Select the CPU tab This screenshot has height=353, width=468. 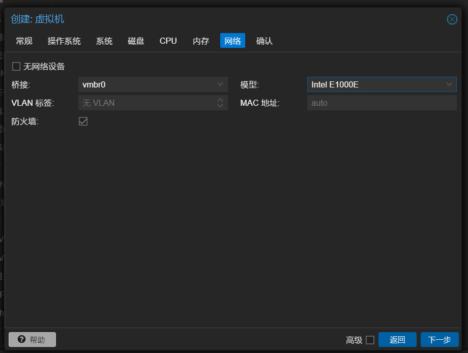pyautogui.click(x=168, y=41)
